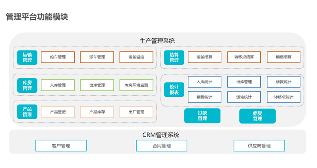Select the 入库统计 box

tap(204, 82)
